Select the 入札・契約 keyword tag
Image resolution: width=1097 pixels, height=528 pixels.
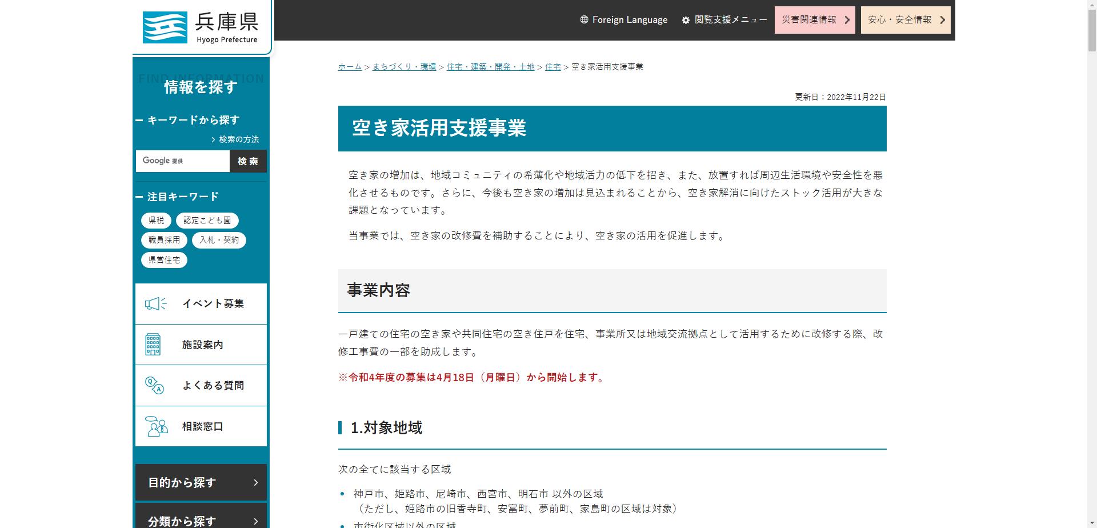(x=219, y=240)
